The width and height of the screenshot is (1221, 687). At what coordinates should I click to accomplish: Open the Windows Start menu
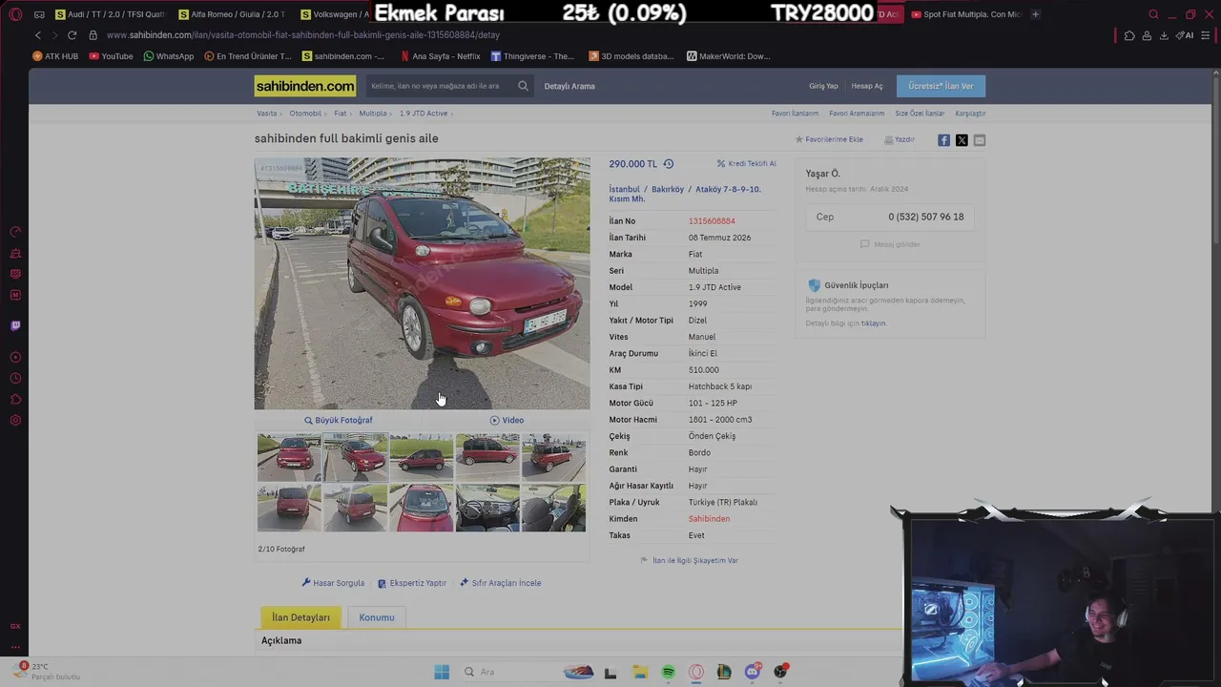pyautogui.click(x=442, y=672)
